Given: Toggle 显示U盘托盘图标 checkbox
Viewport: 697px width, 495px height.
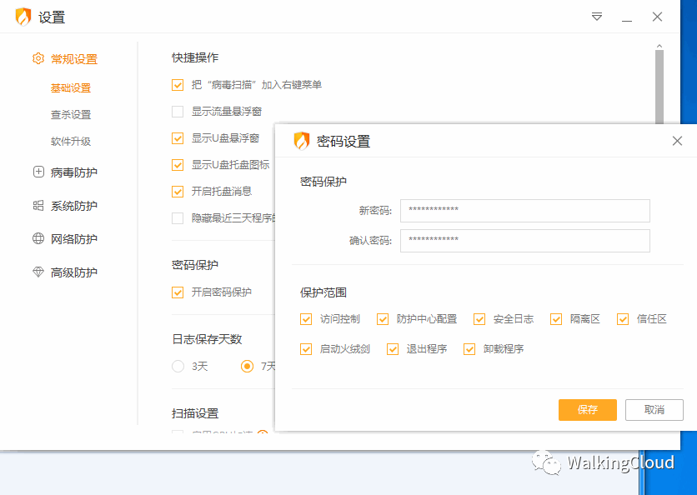Looking at the screenshot, I should click(x=178, y=165).
